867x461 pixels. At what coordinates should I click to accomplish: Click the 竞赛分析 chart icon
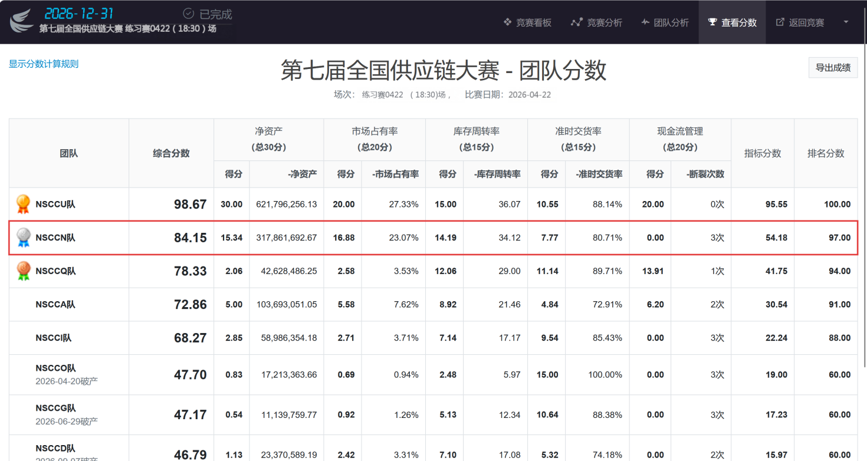pyautogui.click(x=576, y=22)
